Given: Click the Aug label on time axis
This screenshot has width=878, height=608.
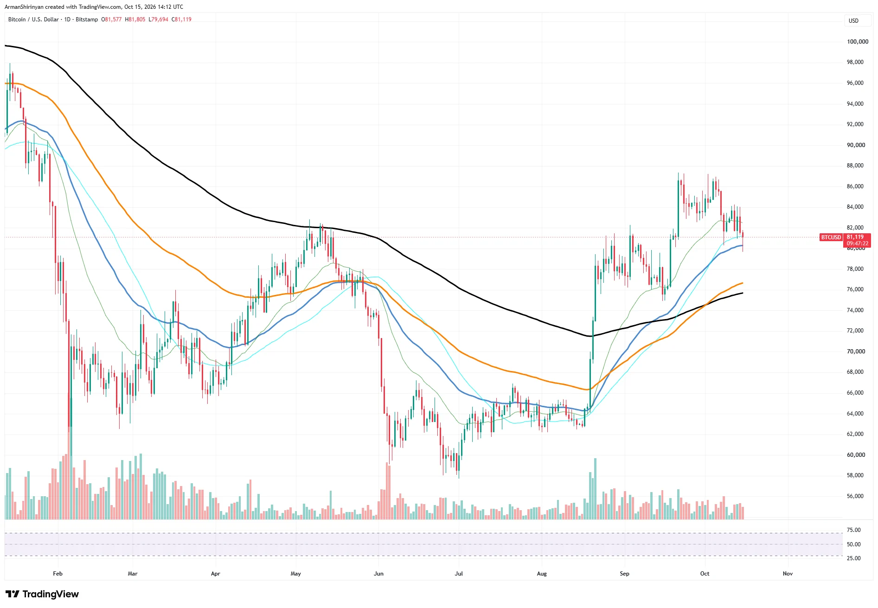Looking at the screenshot, I should (x=542, y=574).
